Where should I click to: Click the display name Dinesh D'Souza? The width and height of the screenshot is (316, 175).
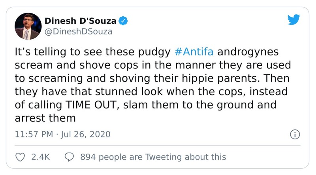click(81, 21)
